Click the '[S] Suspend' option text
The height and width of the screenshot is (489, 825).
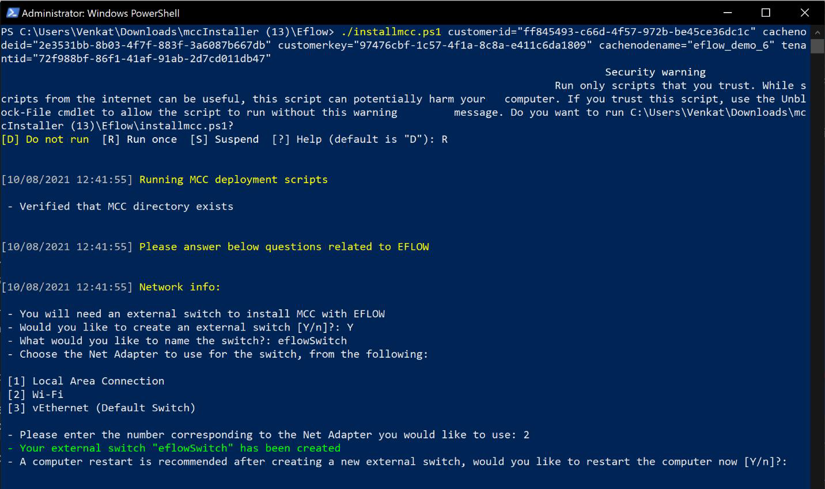pos(224,139)
